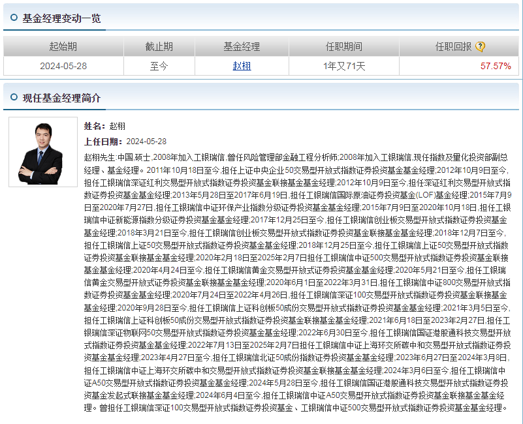Screen dimensions: 523x424
Task: Select the tenure cell 1年又71天
Action: pyautogui.click(x=344, y=66)
